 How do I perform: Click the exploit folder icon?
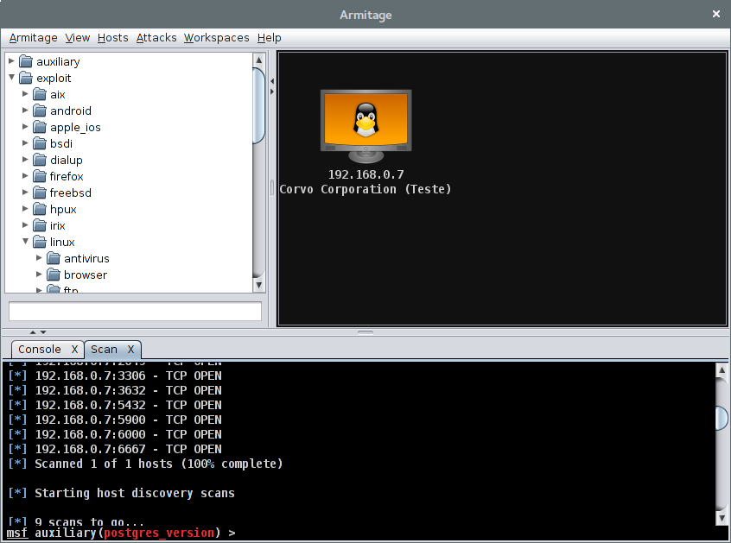[x=26, y=78]
